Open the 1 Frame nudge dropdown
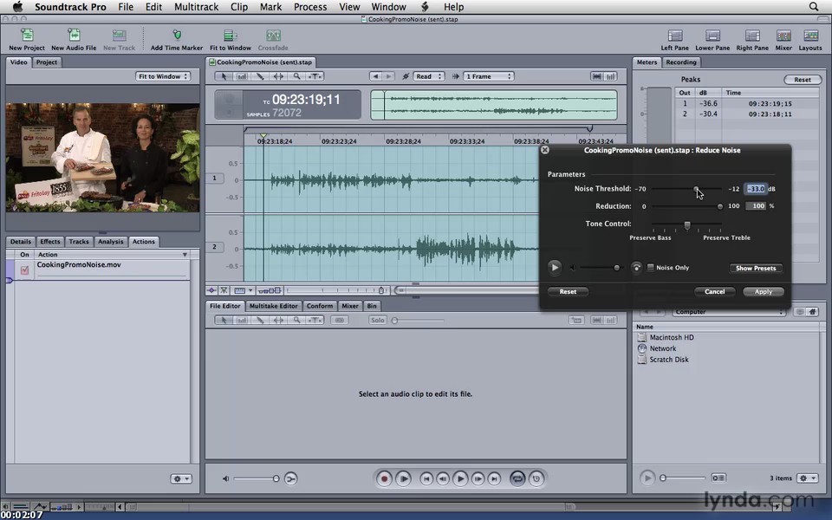The width and height of the screenshot is (832, 520). (488, 76)
